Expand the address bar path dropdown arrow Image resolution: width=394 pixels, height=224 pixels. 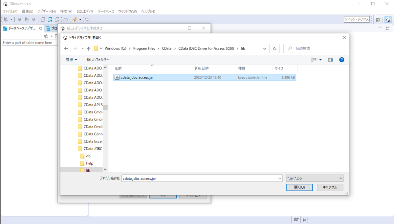pyautogui.click(x=265, y=48)
